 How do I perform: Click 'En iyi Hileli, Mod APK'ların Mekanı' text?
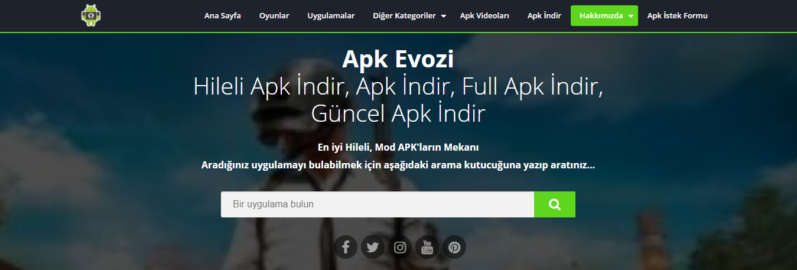[x=398, y=147]
